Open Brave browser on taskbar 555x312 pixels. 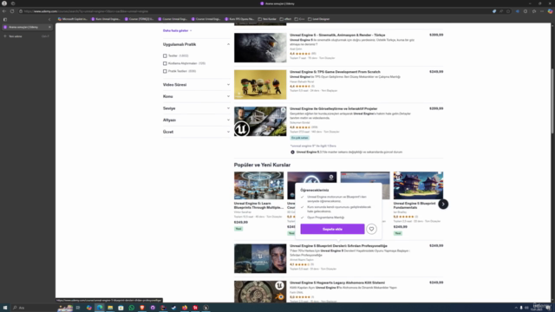pyautogui.click(x=142, y=308)
